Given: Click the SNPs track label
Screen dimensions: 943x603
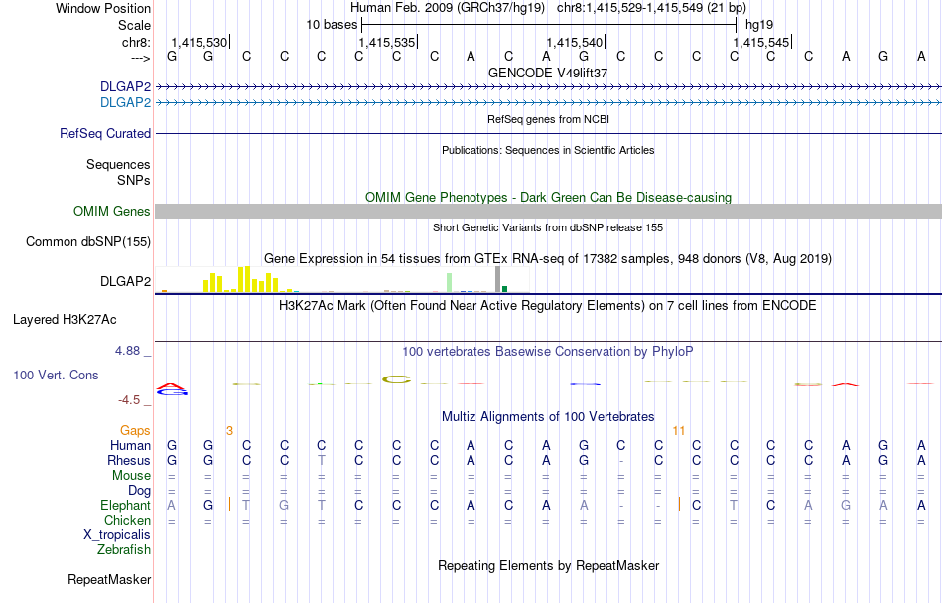Looking at the screenshot, I should point(134,180).
